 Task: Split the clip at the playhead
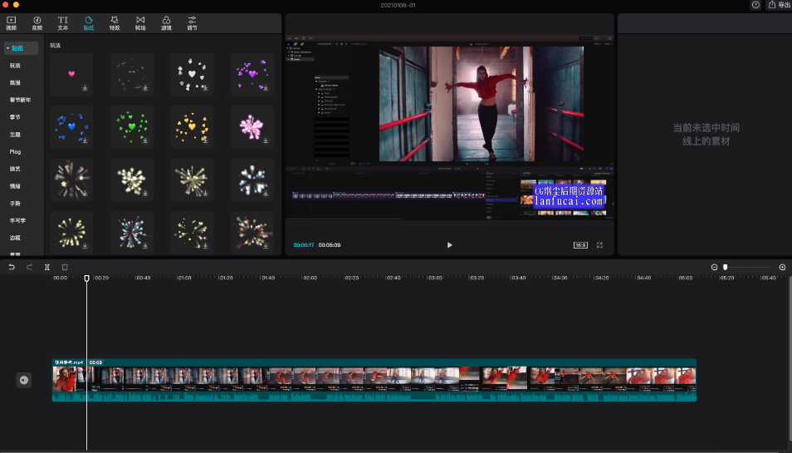pyautogui.click(x=47, y=267)
